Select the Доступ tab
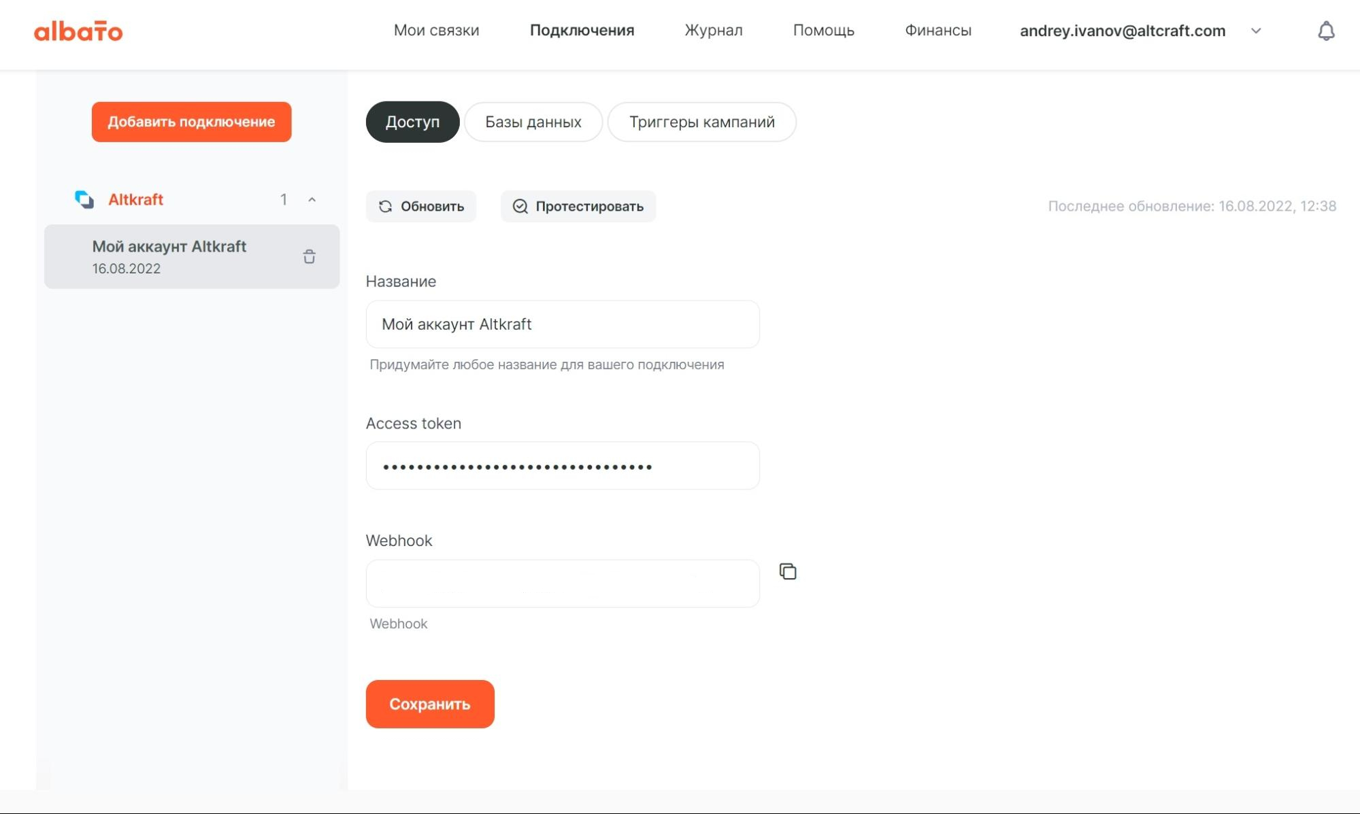 click(412, 122)
